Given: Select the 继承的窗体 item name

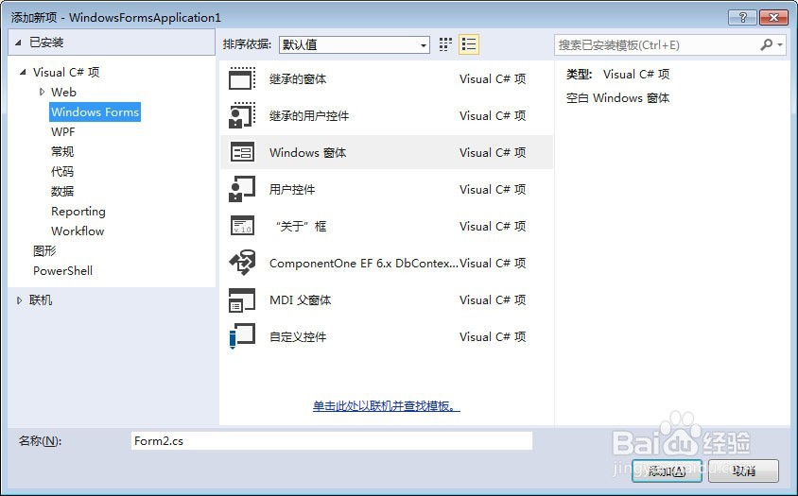Looking at the screenshot, I should [x=298, y=78].
